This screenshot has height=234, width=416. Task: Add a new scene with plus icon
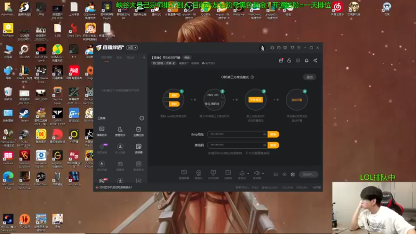[x=144, y=57]
